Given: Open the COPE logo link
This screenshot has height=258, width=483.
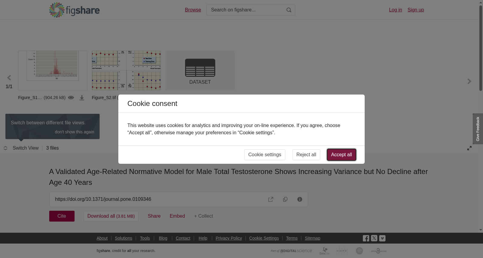Looking at the screenshot, I should point(342,251).
